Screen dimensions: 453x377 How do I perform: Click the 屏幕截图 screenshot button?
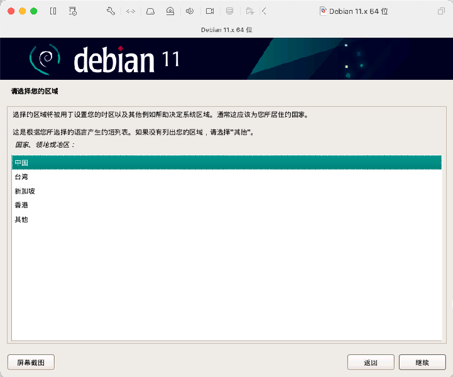(x=31, y=363)
